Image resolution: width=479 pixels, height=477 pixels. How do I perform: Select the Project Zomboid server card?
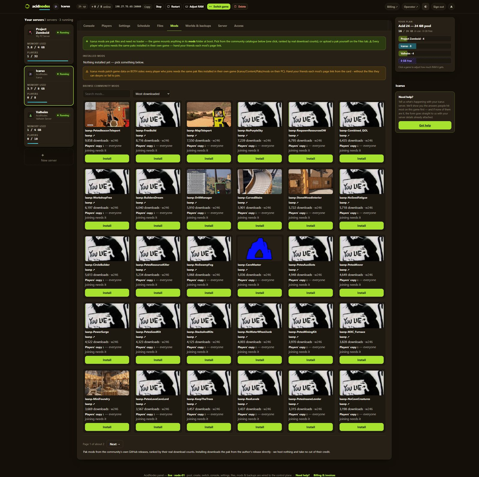point(49,44)
